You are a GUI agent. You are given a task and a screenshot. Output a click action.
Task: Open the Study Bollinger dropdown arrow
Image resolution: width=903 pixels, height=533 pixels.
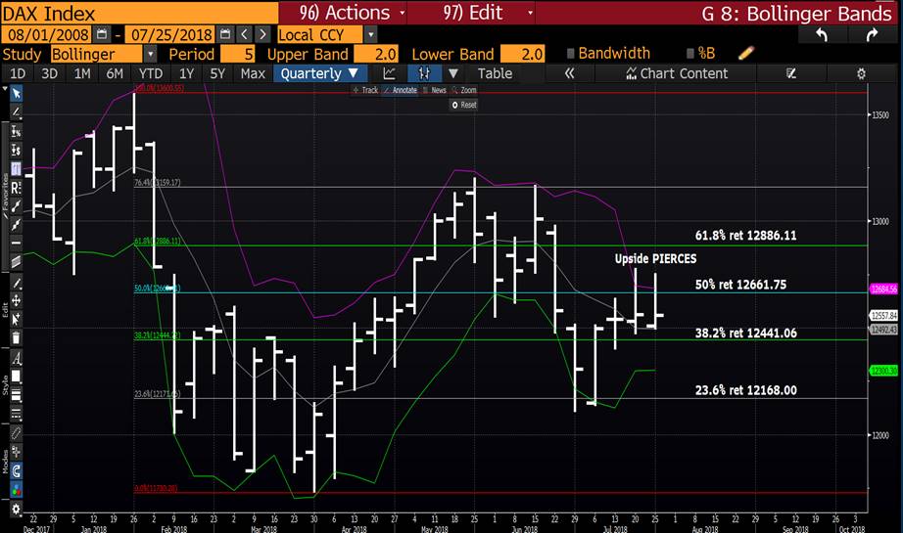coord(150,54)
